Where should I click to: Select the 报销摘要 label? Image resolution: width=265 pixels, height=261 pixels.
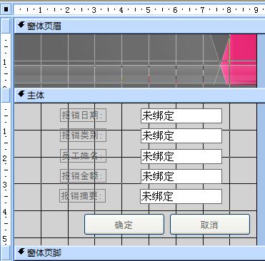(83, 196)
